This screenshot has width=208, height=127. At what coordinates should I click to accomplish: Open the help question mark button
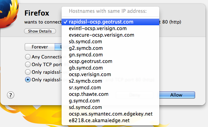click(10, 95)
